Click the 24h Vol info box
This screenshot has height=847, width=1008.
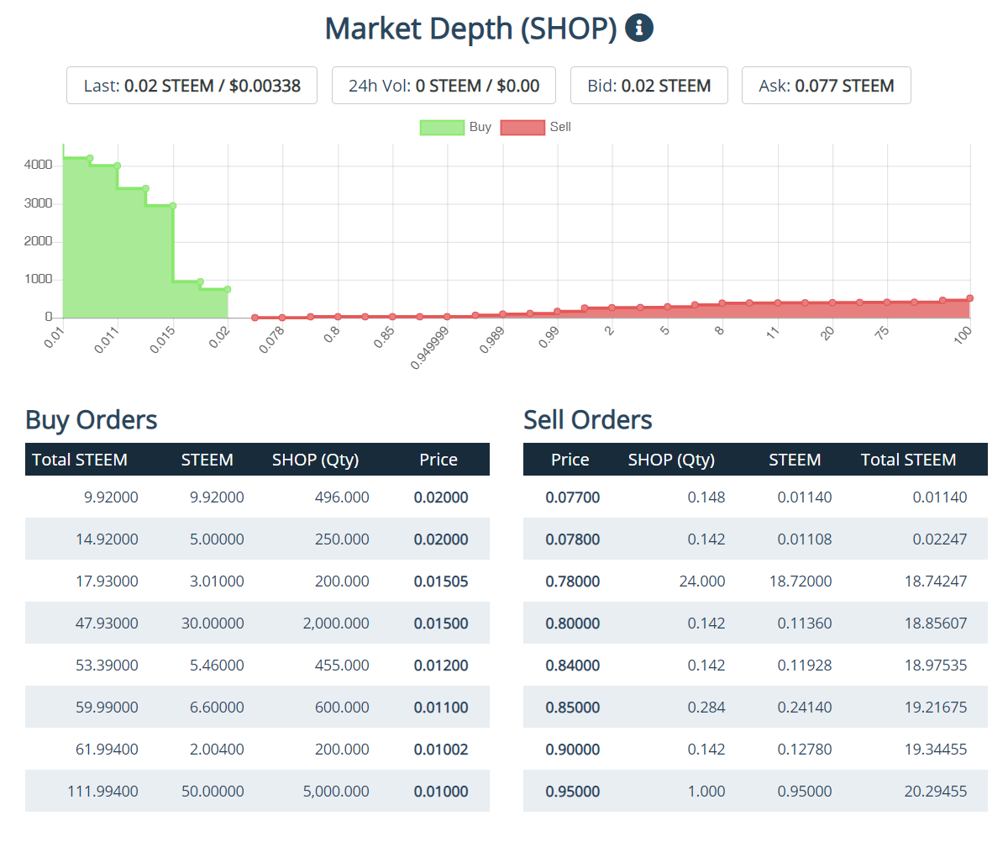[444, 86]
